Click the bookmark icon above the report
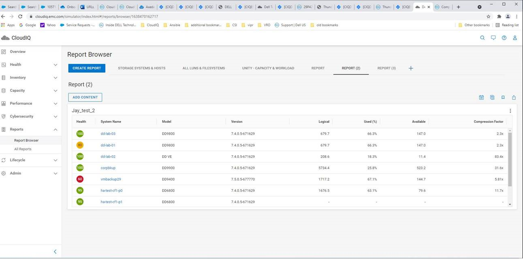The height and width of the screenshot is (262, 523). (x=503, y=97)
